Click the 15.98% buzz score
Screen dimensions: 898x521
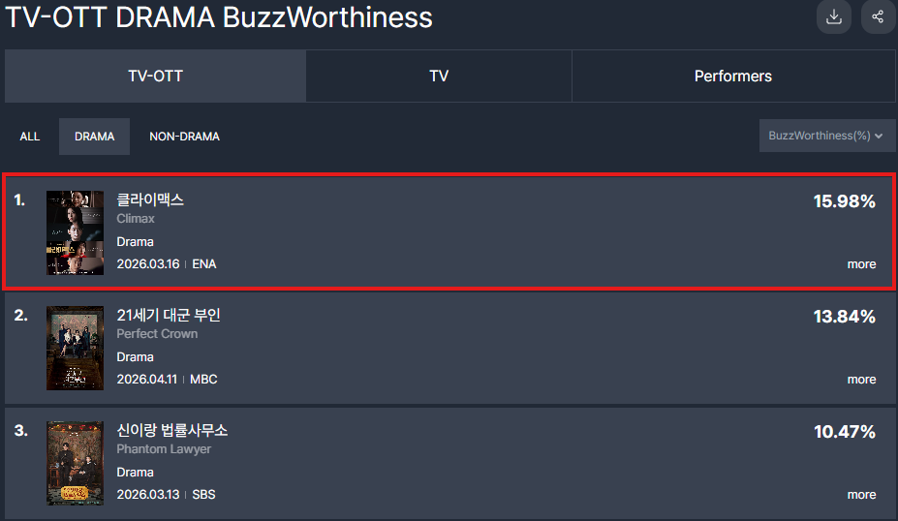point(844,201)
